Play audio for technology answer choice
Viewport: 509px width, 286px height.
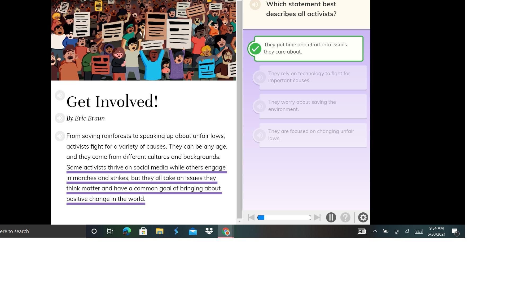pos(259,77)
